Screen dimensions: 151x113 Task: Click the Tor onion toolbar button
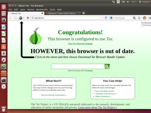pyautogui.click(x=21, y=18)
